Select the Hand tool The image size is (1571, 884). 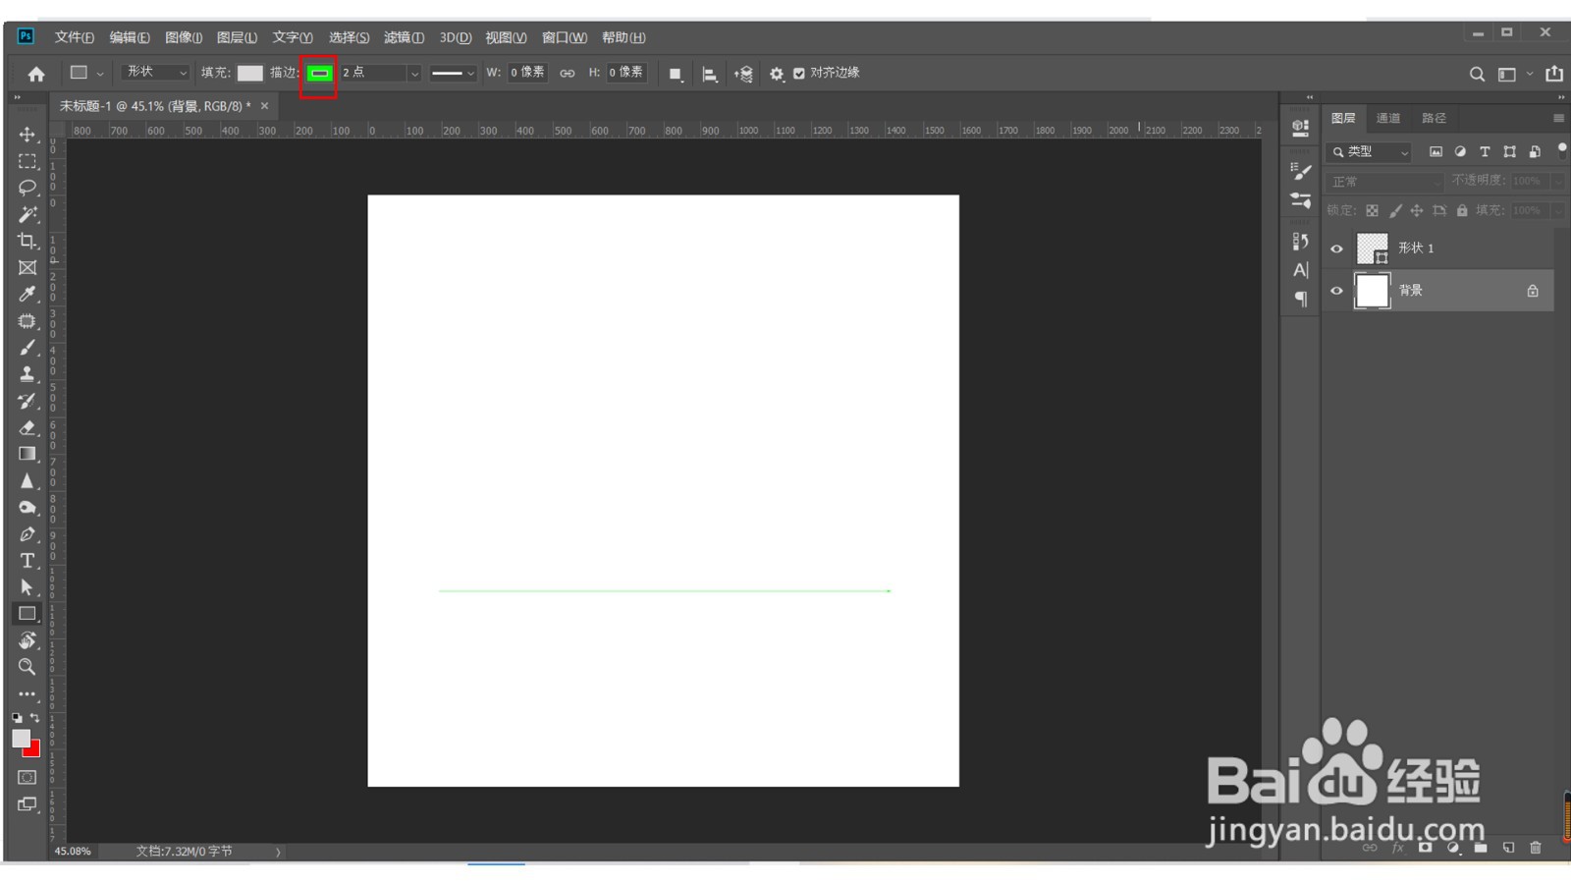click(27, 640)
